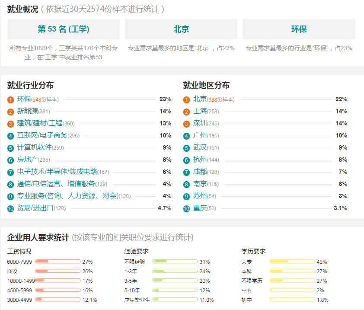Open the 专业服务(咨询、人力资源、财会) link

coord(68,196)
